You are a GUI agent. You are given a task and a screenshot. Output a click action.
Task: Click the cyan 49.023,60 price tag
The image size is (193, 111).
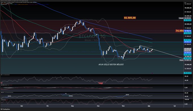tap(188, 73)
